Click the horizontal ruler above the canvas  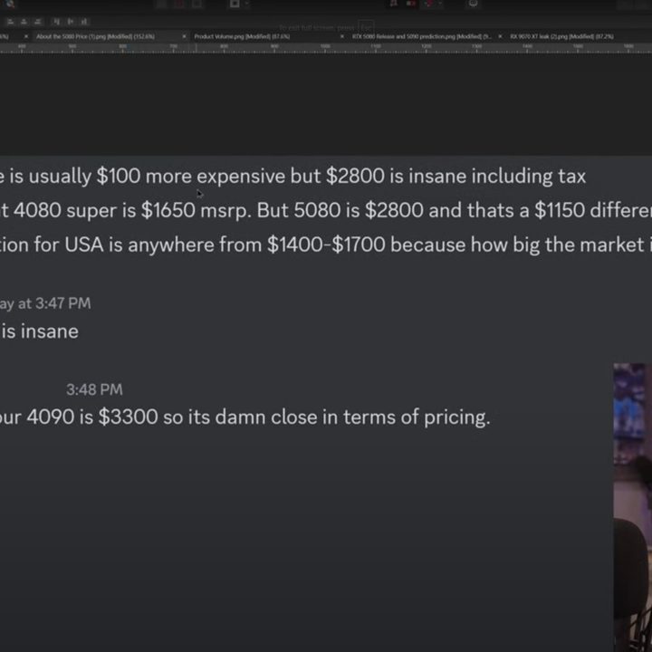tap(326, 48)
